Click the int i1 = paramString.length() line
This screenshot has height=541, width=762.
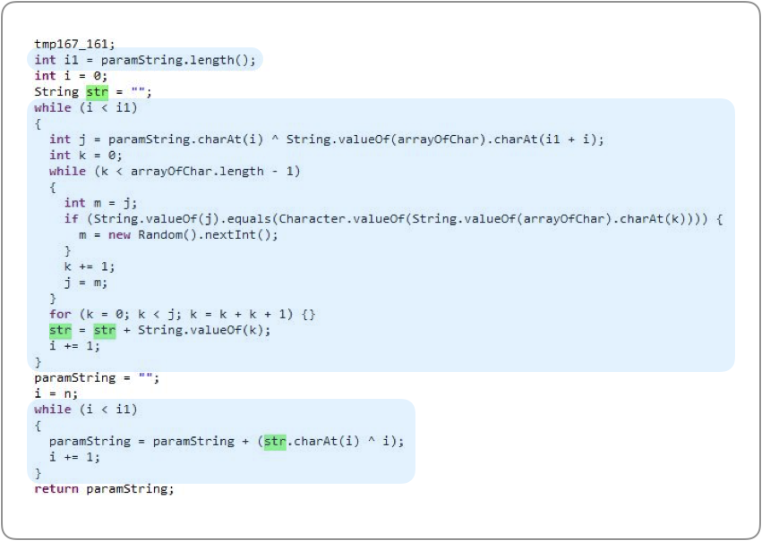144,60
